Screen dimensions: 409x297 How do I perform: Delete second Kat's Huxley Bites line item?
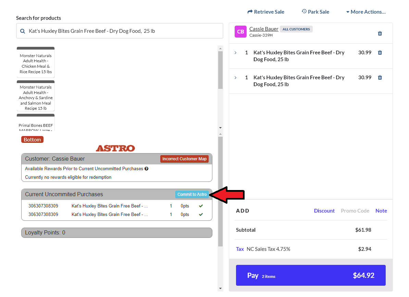click(380, 78)
